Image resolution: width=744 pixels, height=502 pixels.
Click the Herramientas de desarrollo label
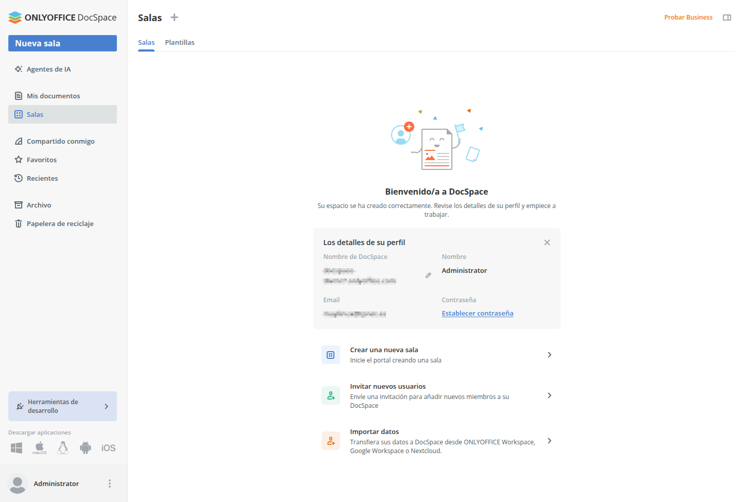pyautogui.click(x=53, y=406)
